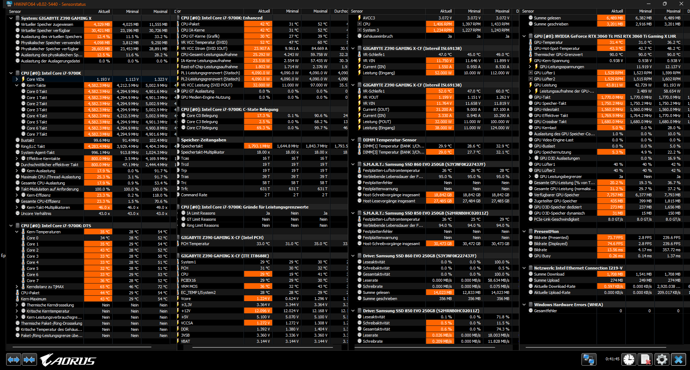The image size is (690, 370).
Task: Collapse the Windows Hardware Errors (WHEA) group
Action: tap(524, 305)
